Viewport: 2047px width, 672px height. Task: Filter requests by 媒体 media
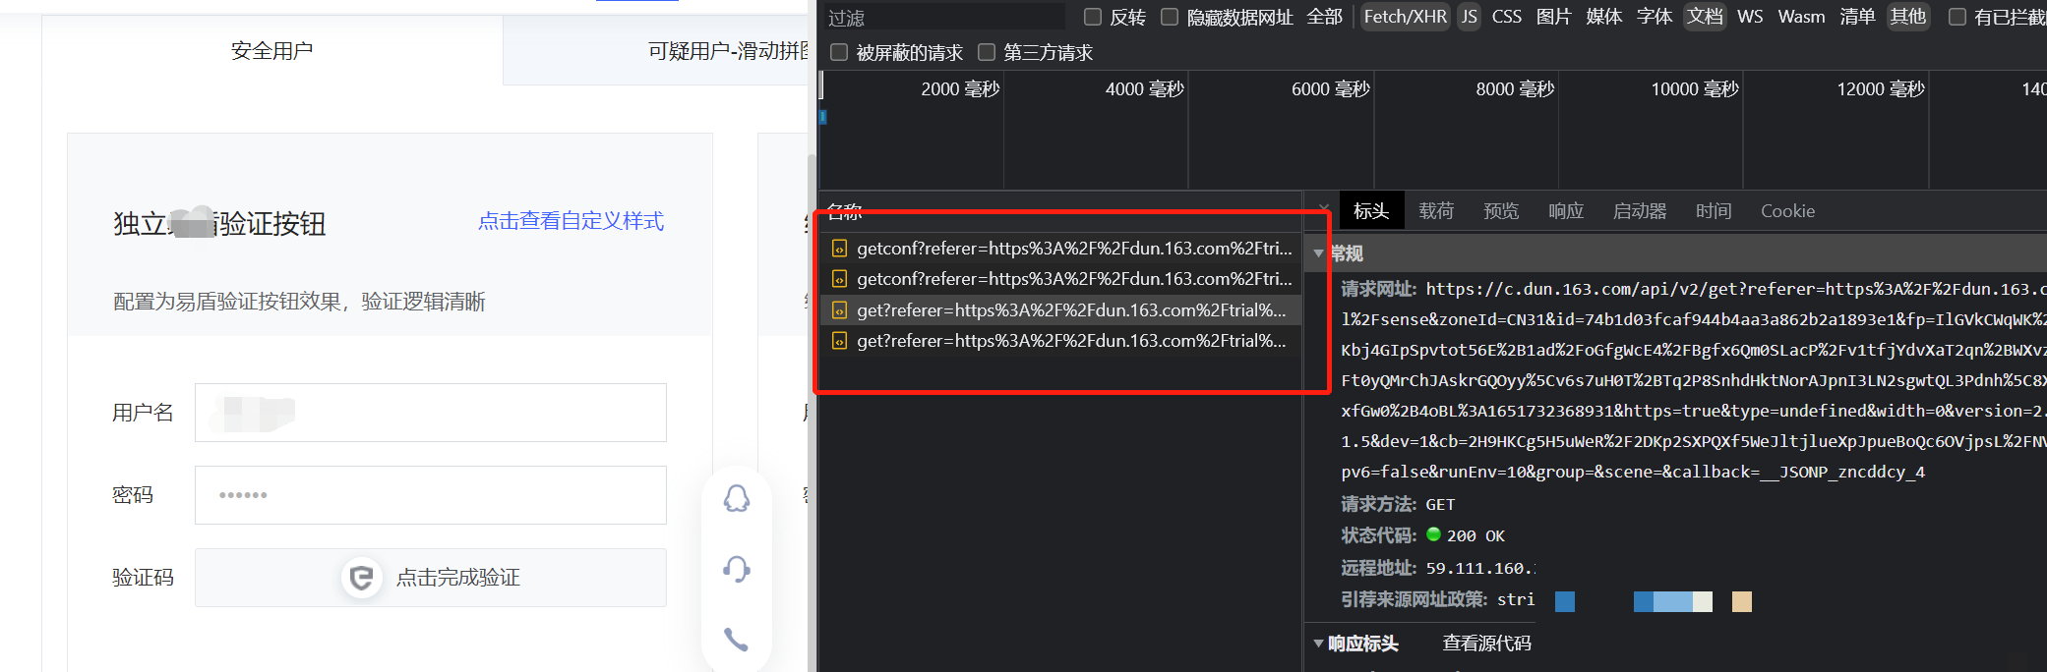(1604, 17)
